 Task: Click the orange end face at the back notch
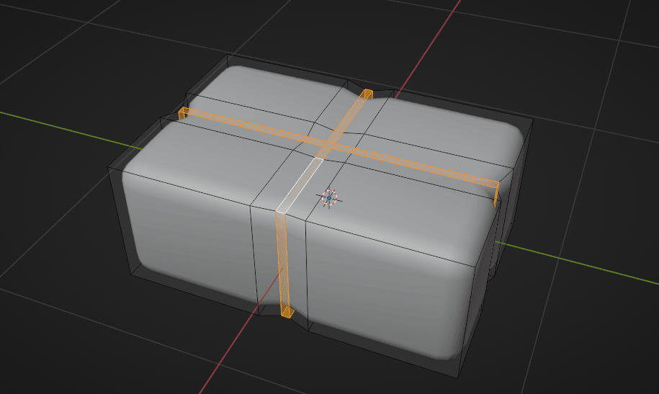367,94
